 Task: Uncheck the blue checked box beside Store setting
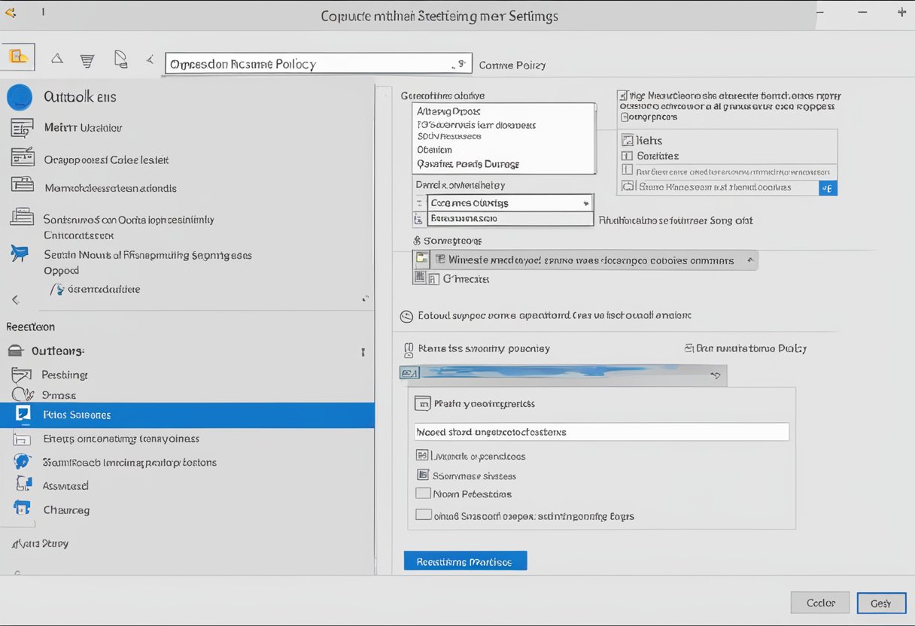coord(828,187)
